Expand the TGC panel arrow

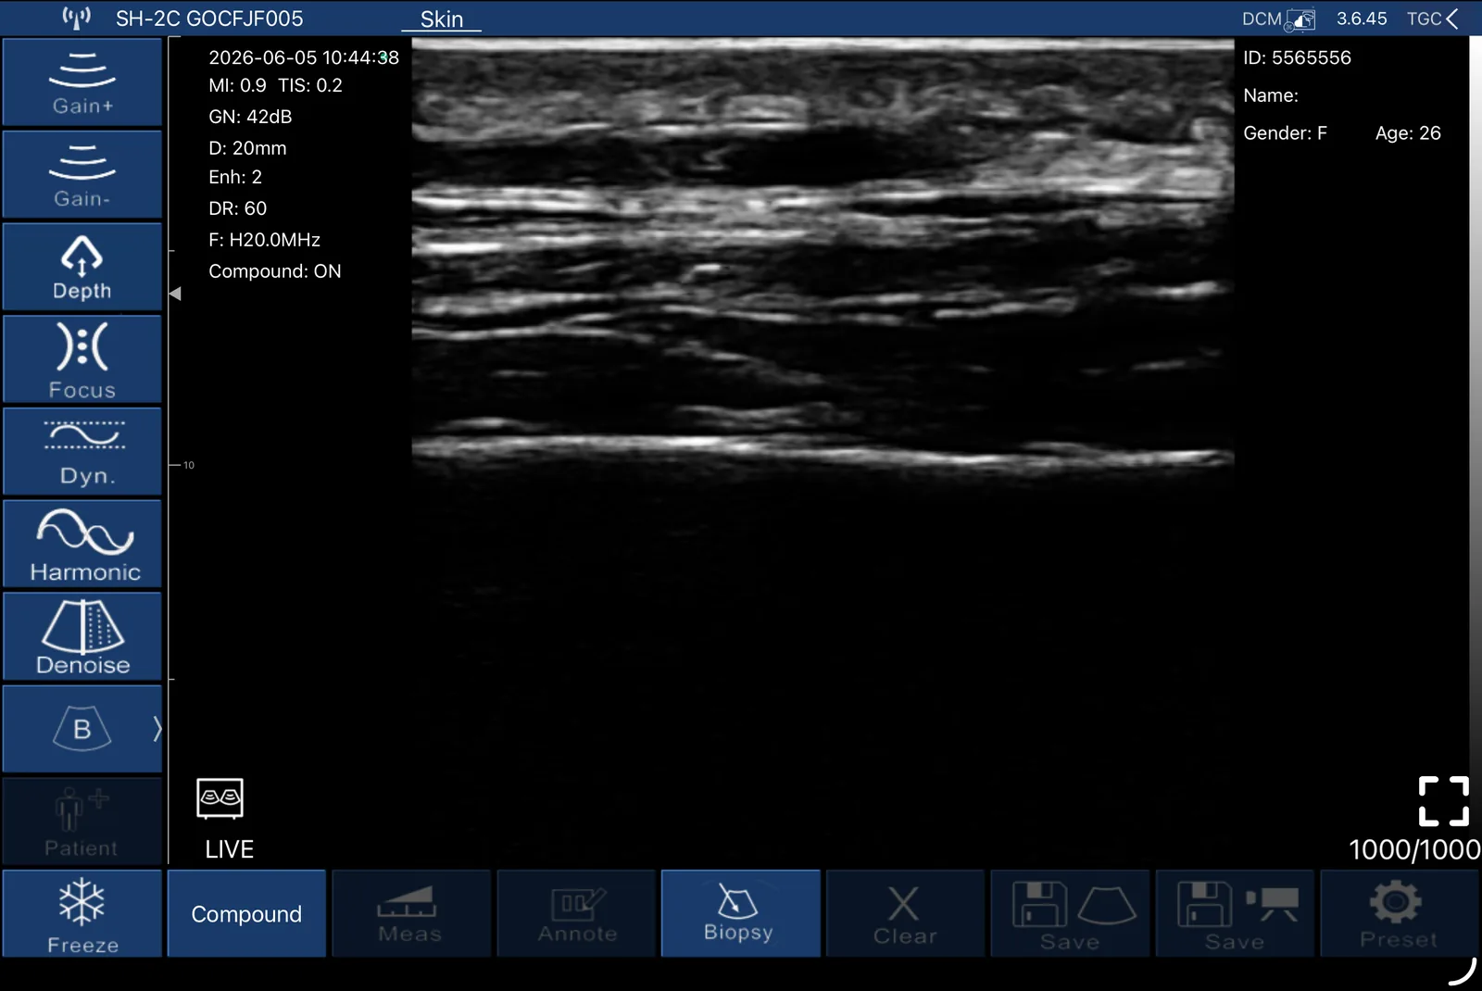point(1451,19)
